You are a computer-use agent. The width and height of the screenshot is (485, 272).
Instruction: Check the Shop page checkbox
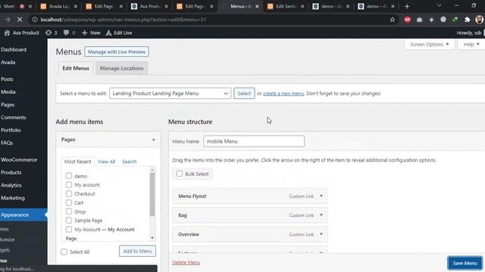point(69,212)
